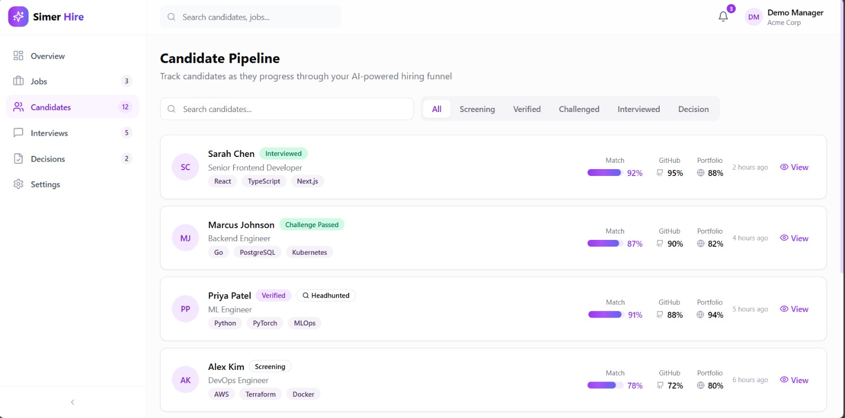Open Overview from the sidebar
The width and height of the screenshot is (845, 418).
coord(48,56)
